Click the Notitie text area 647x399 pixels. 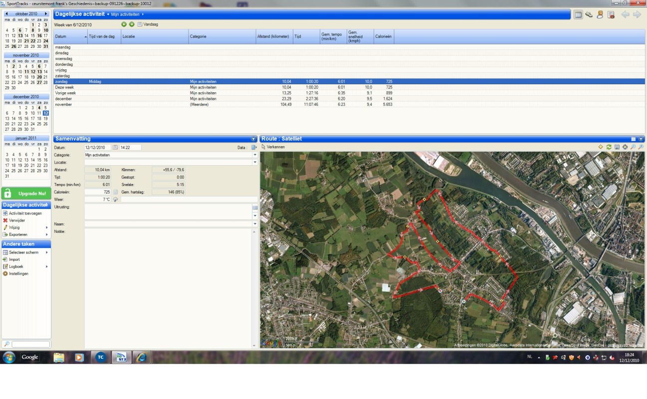point(168,288)
